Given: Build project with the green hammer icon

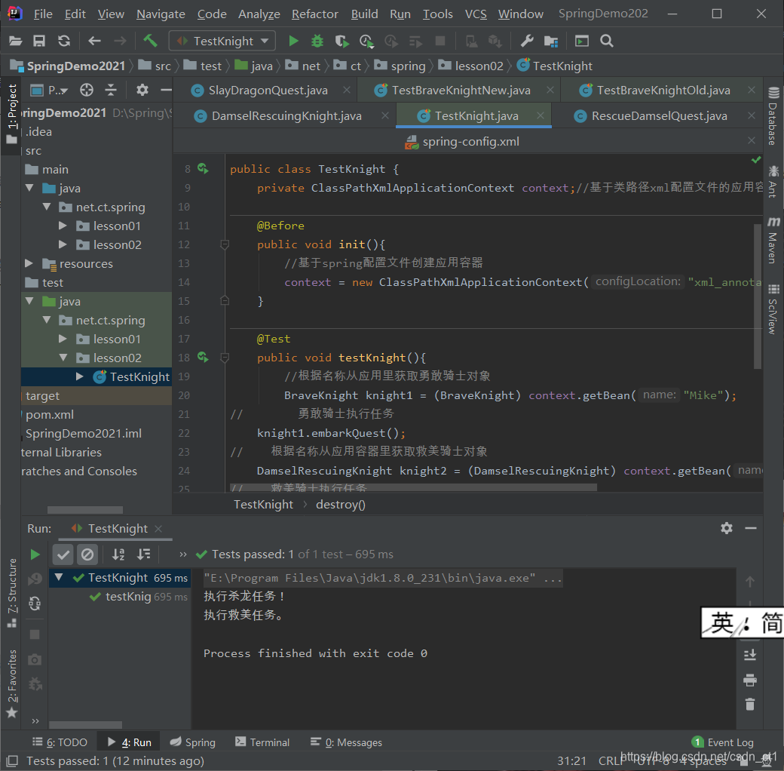Looking at the screenshot, I should [x=151, y=41].
